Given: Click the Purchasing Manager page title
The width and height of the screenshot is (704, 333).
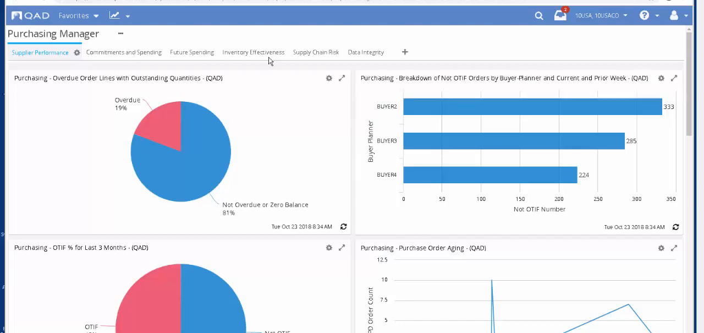Looking at the screenshot, I should [53, 34].
